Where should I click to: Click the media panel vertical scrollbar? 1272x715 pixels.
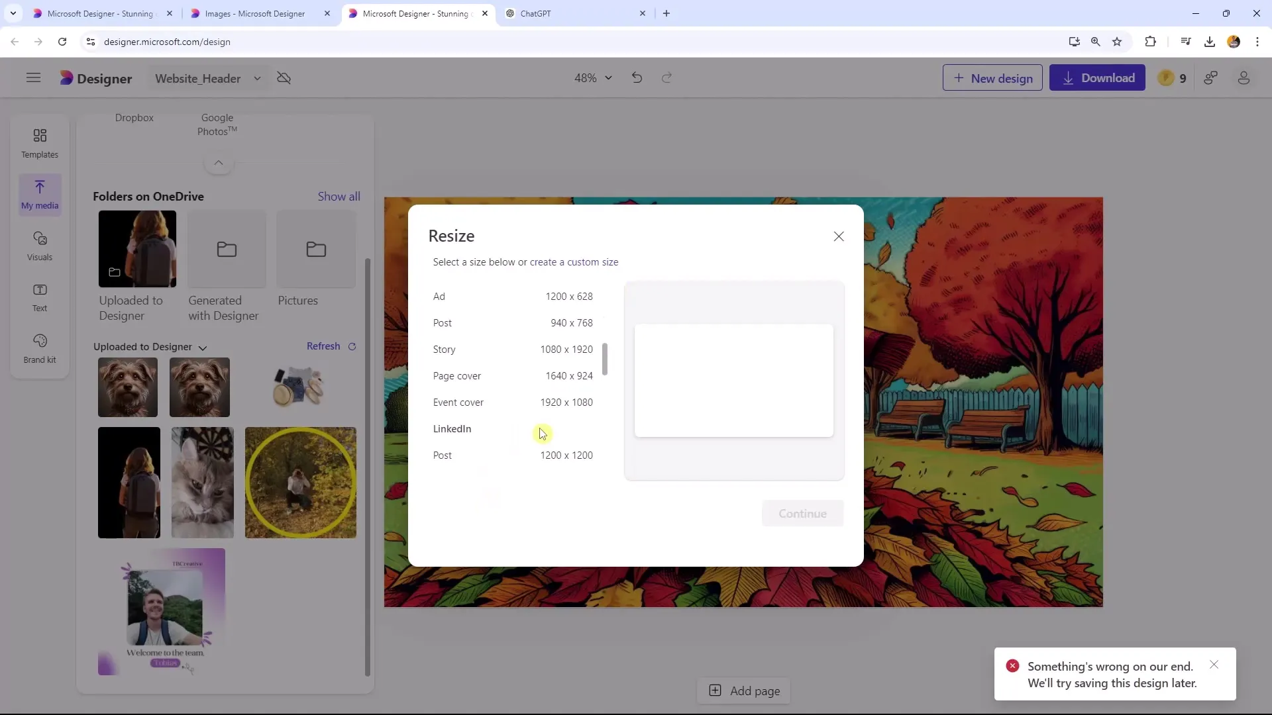(x=368, y=467)
